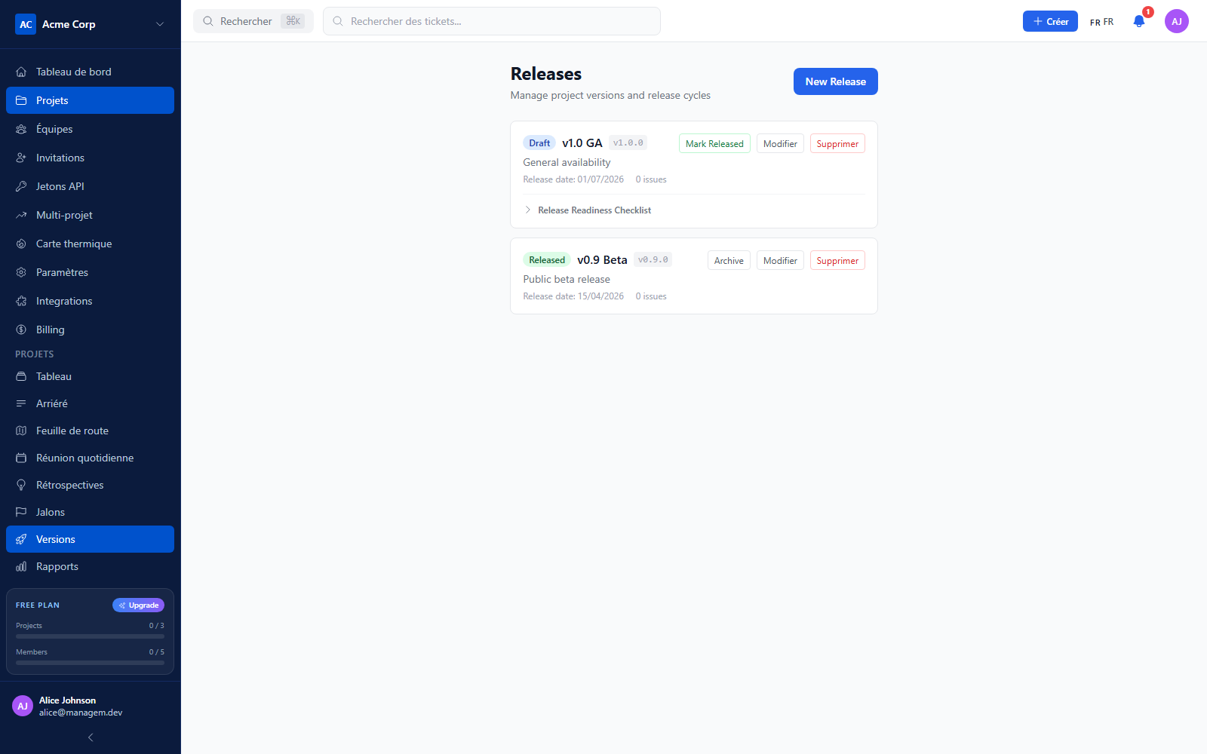Click the Versions rocket icon in sidebar
The image size is (1207, 754).
(21, 539)
